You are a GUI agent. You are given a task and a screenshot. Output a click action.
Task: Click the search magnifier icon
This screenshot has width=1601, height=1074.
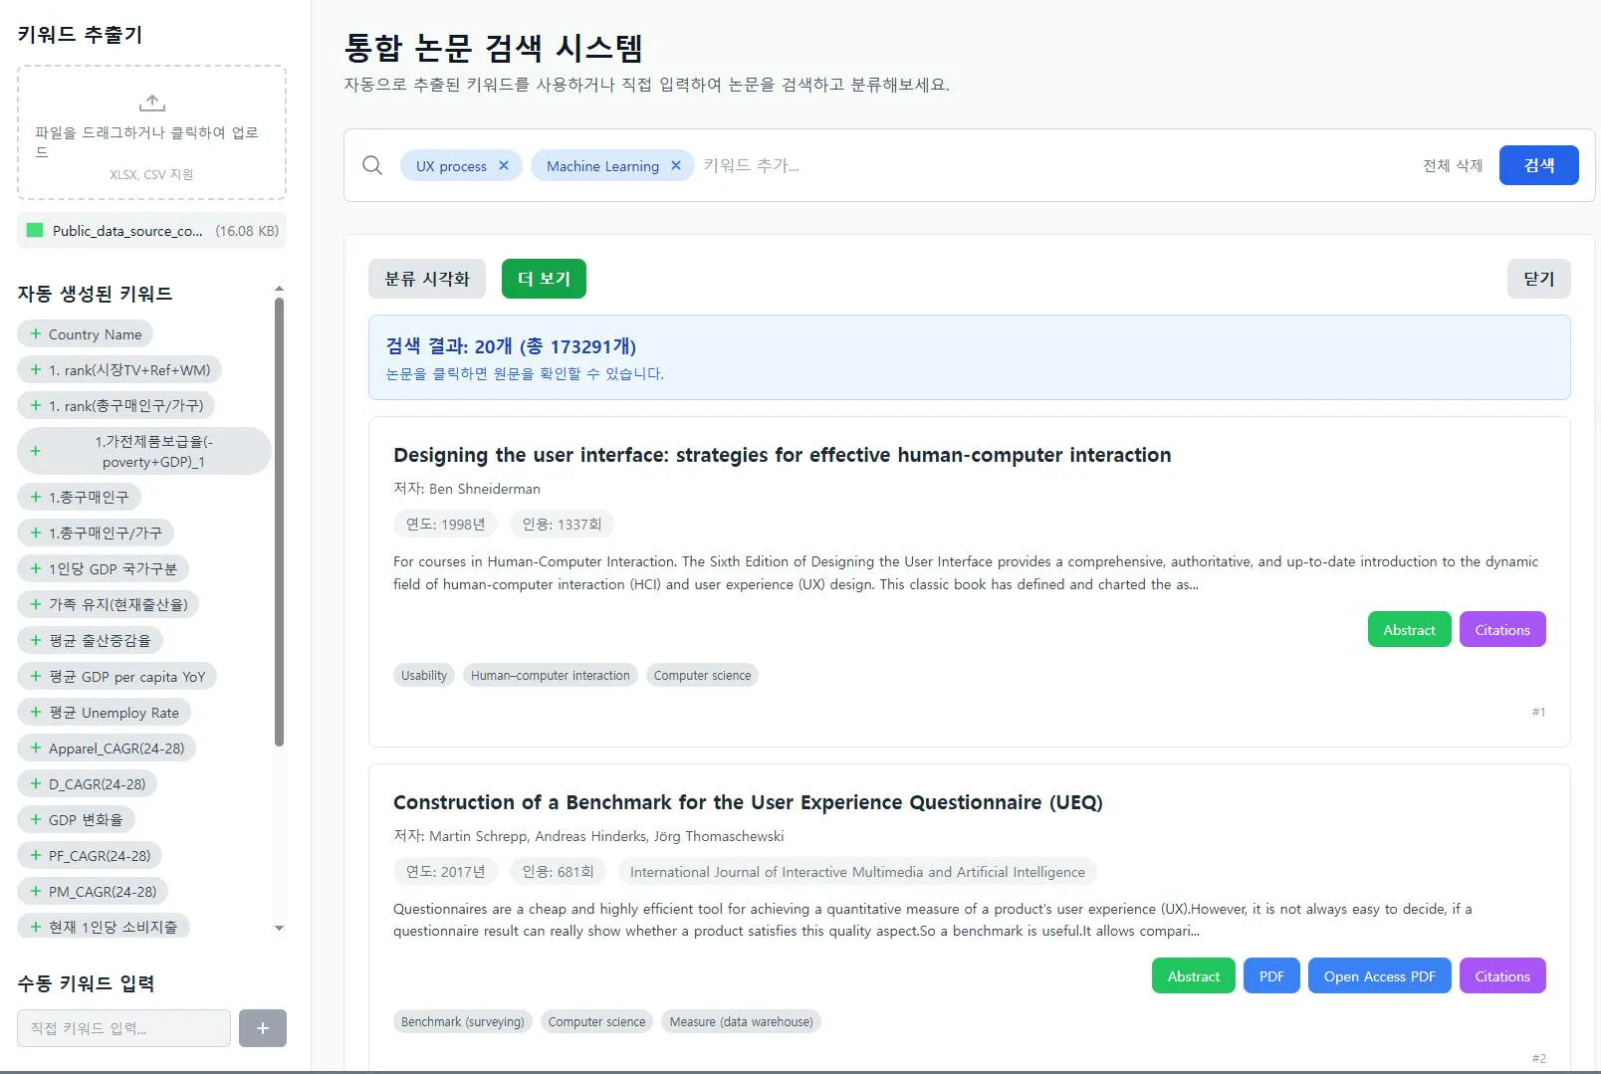372,165
